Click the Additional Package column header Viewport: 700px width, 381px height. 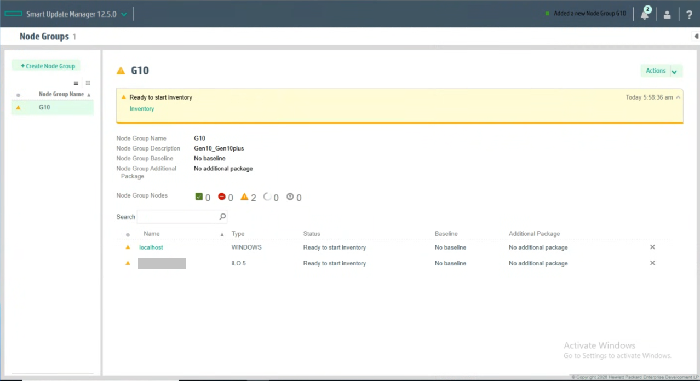[x=534, y=234]
